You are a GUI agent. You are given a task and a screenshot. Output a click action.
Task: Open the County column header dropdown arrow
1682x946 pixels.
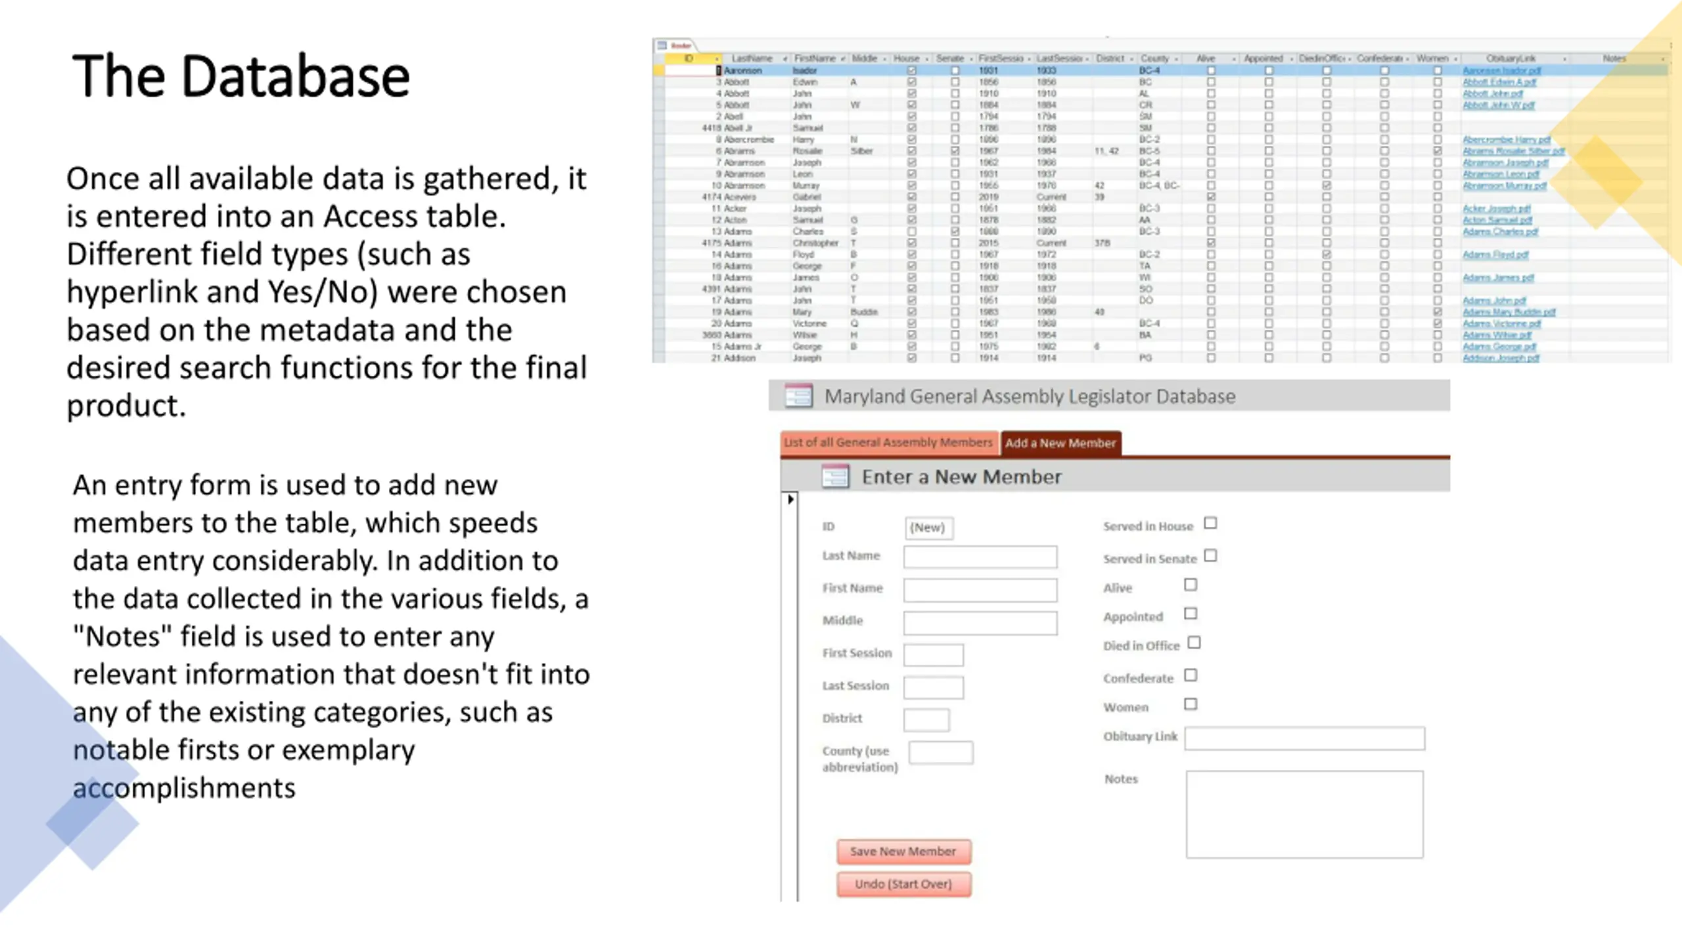(x=1176, y=59)
